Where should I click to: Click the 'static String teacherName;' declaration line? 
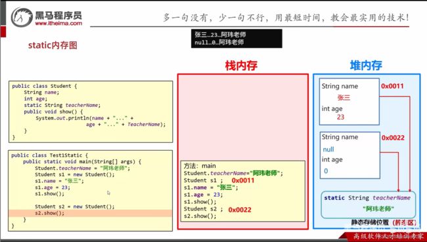pos(62,105)
